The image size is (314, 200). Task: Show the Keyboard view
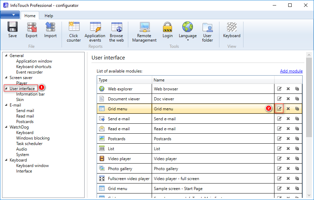[231, 30]
